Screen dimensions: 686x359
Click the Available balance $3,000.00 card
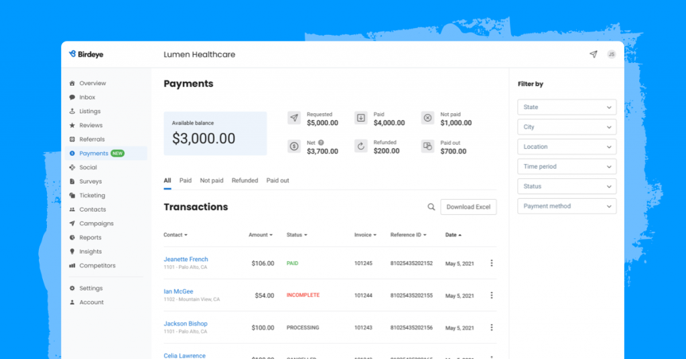click(215, 133)
